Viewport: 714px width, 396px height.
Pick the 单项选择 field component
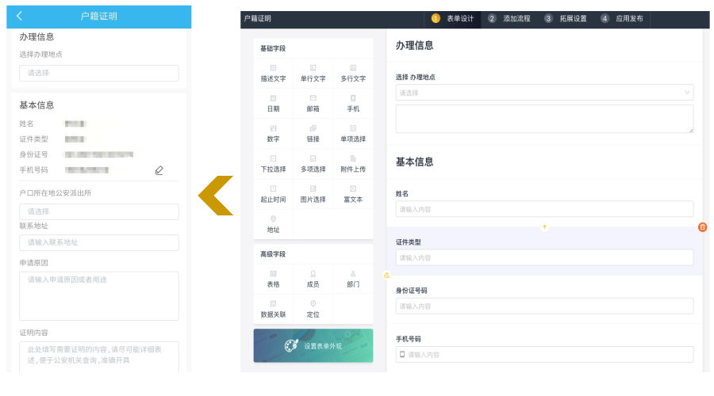coord(353,133)
